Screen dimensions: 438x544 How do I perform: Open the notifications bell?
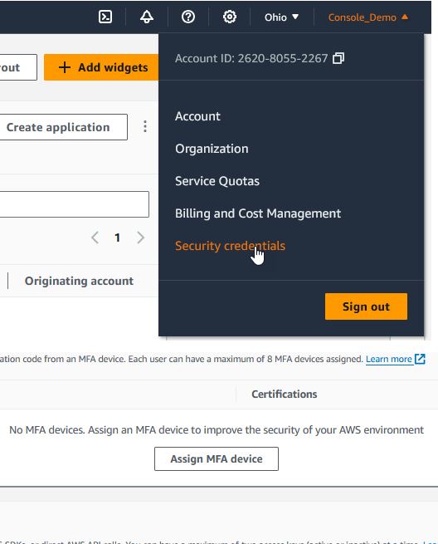(147, 17)
